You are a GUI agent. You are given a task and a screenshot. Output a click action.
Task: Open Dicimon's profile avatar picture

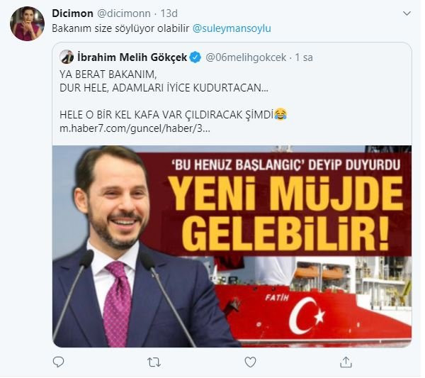pos(27,24)
